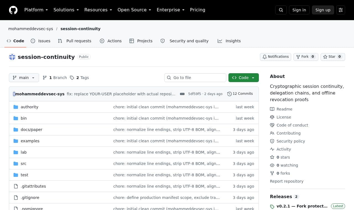
Task: Expand the Solutions menu
Action: (x=66, y=10)
